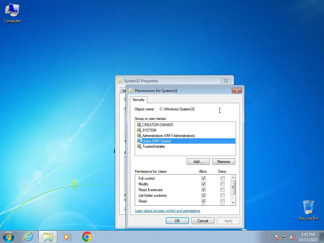Check Deny for List folder contents

coord(222,195)
